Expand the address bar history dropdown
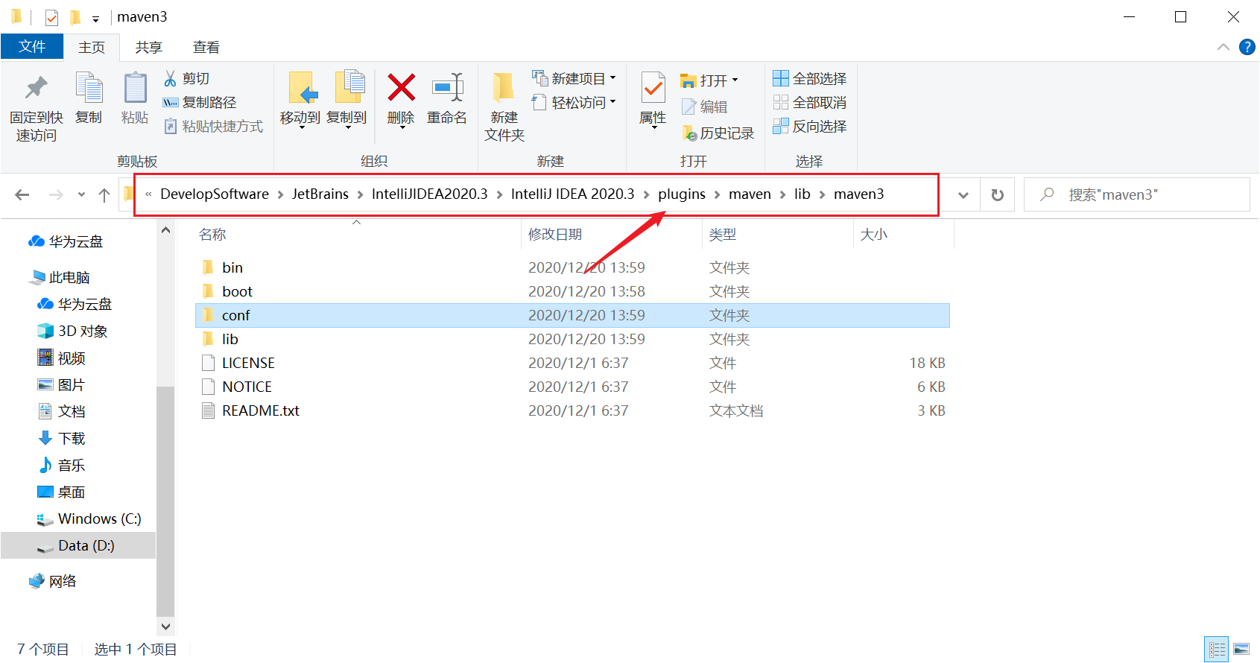This screenshot has height=663, width=1260. (x=963, y=194)
